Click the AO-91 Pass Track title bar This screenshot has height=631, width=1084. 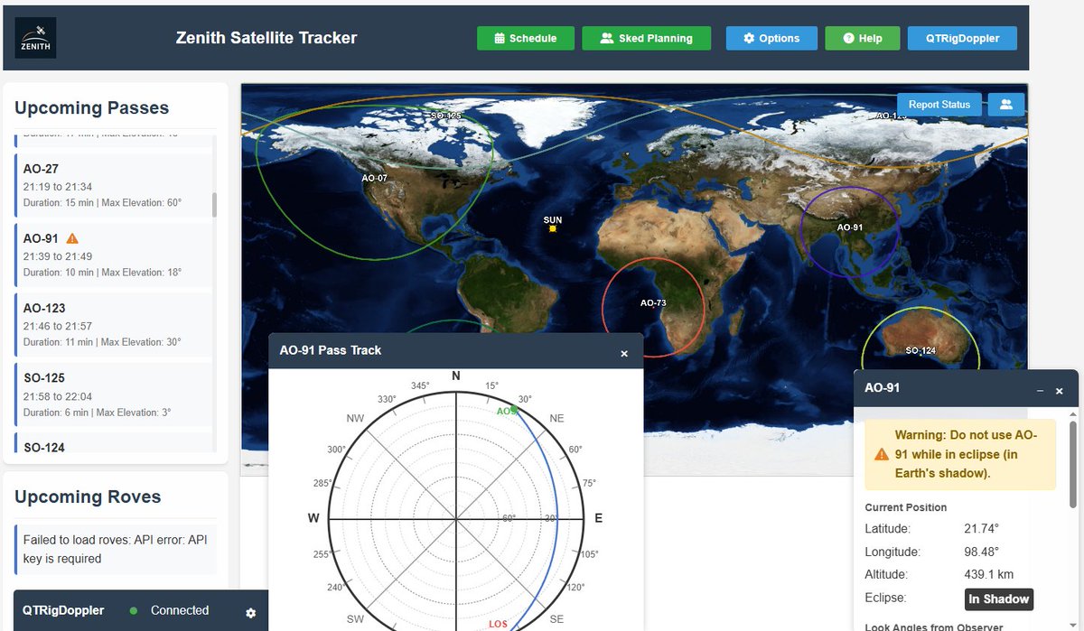point(456,350)
